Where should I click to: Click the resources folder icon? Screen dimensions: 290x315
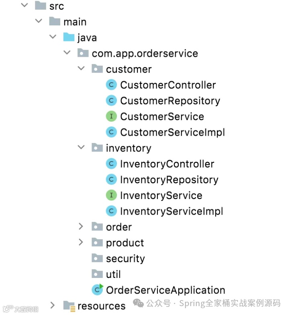click(x=69, y=306)
